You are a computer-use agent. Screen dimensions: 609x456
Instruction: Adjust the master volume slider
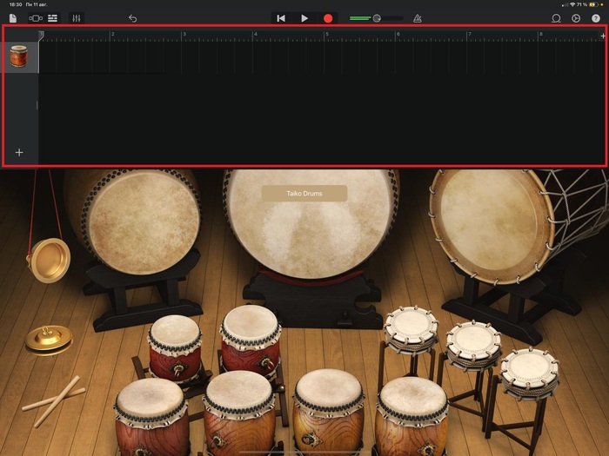click(x=376, y=18)
